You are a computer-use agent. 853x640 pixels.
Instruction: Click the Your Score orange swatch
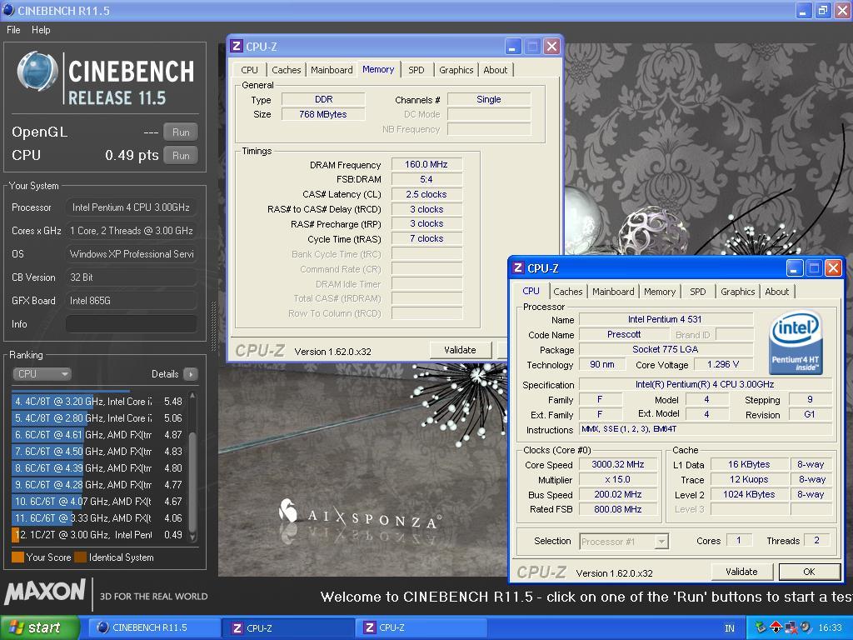click(17, 557)
